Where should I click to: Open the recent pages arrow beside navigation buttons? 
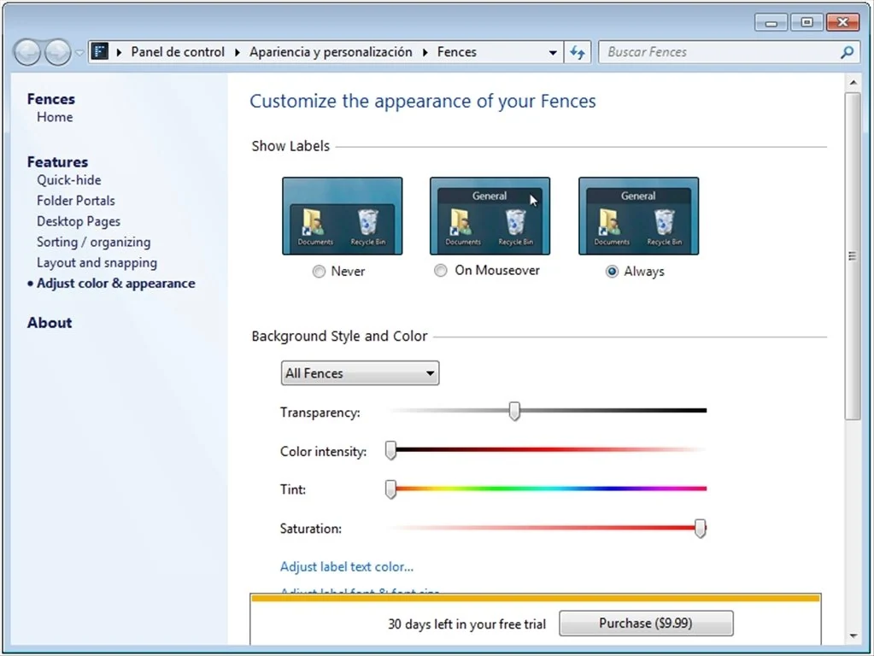(x=79, y=53)
